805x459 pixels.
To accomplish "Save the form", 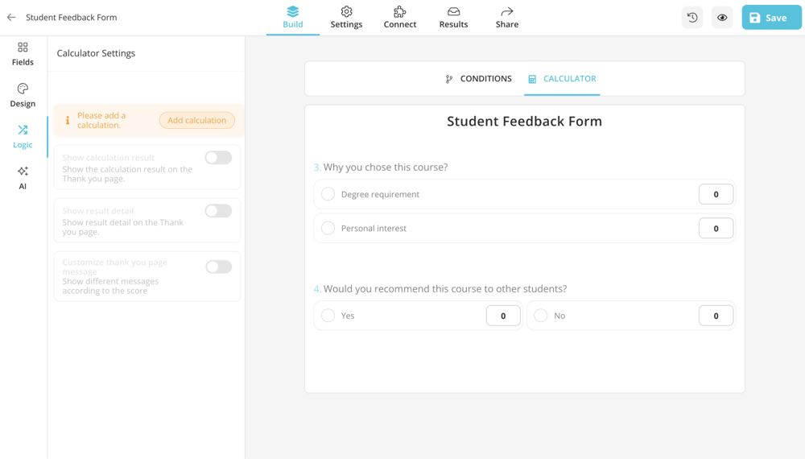I will click(x=771, y=18).
